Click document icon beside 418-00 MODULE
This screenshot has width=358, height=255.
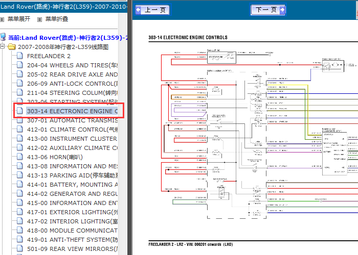click(20, 230)
